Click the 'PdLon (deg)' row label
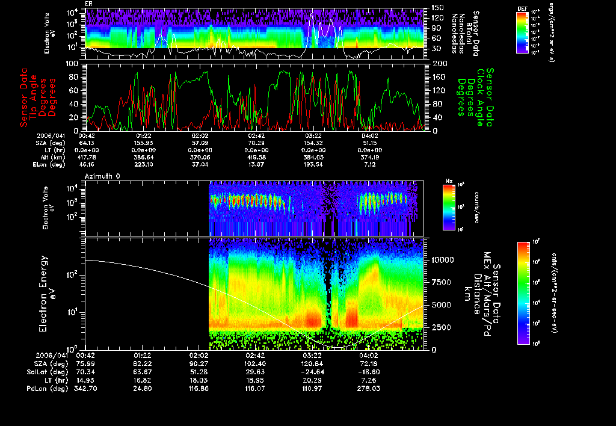616x426 pixels. pyautogui.click(x=47, y=388)
